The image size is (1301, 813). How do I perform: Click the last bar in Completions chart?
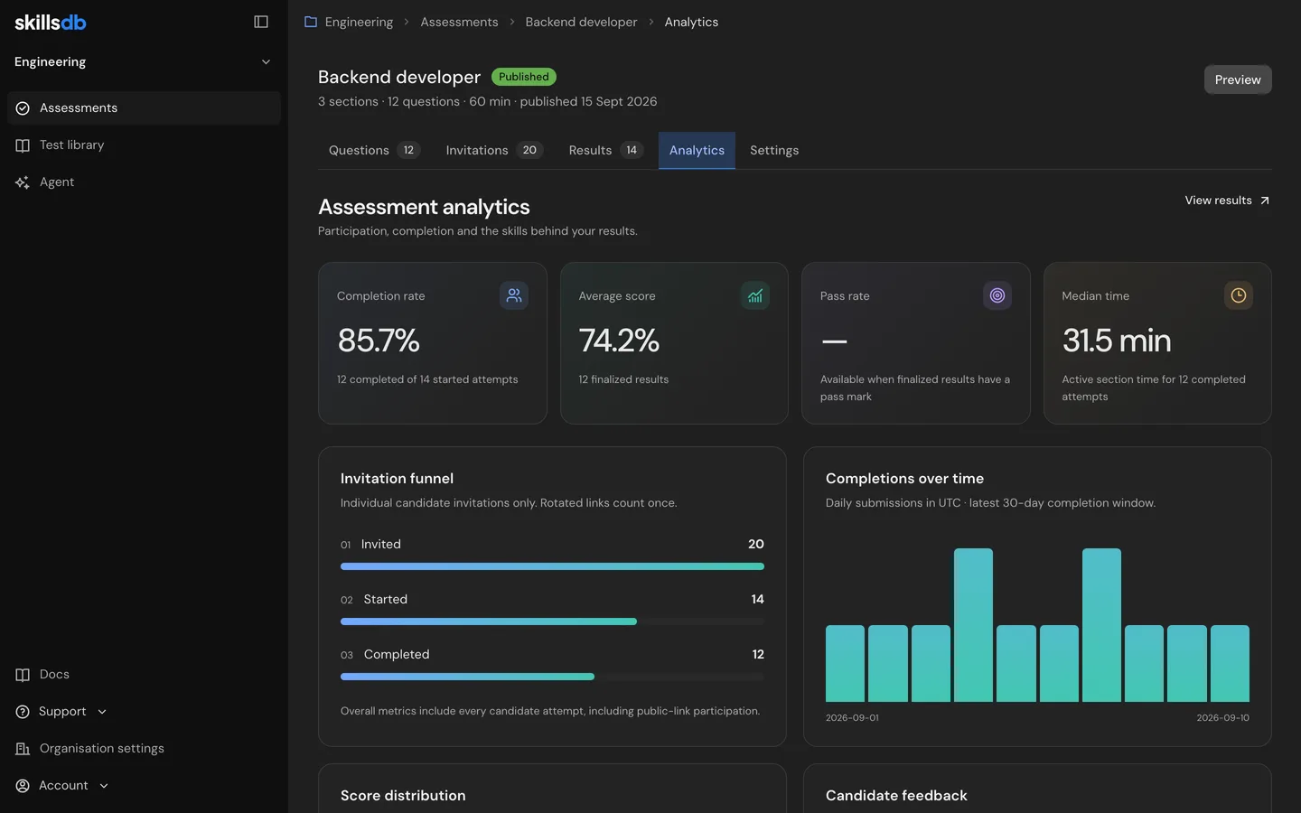[x=1230, y=663]
